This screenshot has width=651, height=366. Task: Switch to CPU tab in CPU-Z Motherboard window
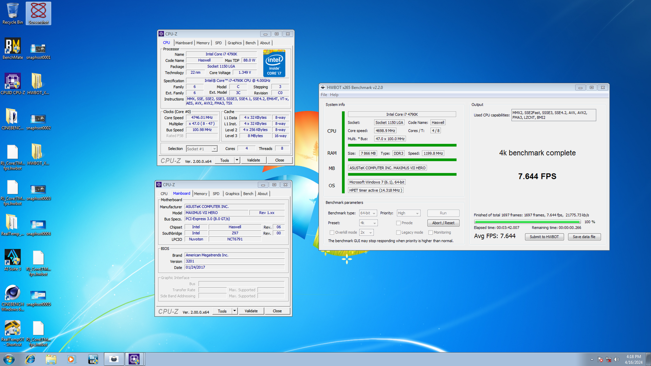(x=164, y=194)
